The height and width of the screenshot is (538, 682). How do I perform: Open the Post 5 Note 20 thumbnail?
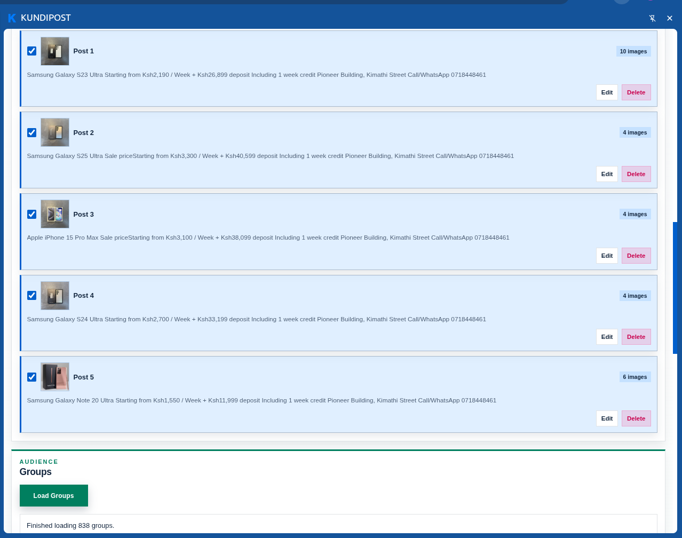(55, 377)
